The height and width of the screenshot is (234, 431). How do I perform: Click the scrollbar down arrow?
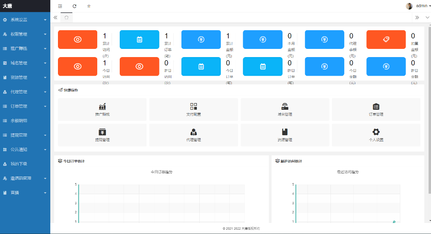coord(430,221)
